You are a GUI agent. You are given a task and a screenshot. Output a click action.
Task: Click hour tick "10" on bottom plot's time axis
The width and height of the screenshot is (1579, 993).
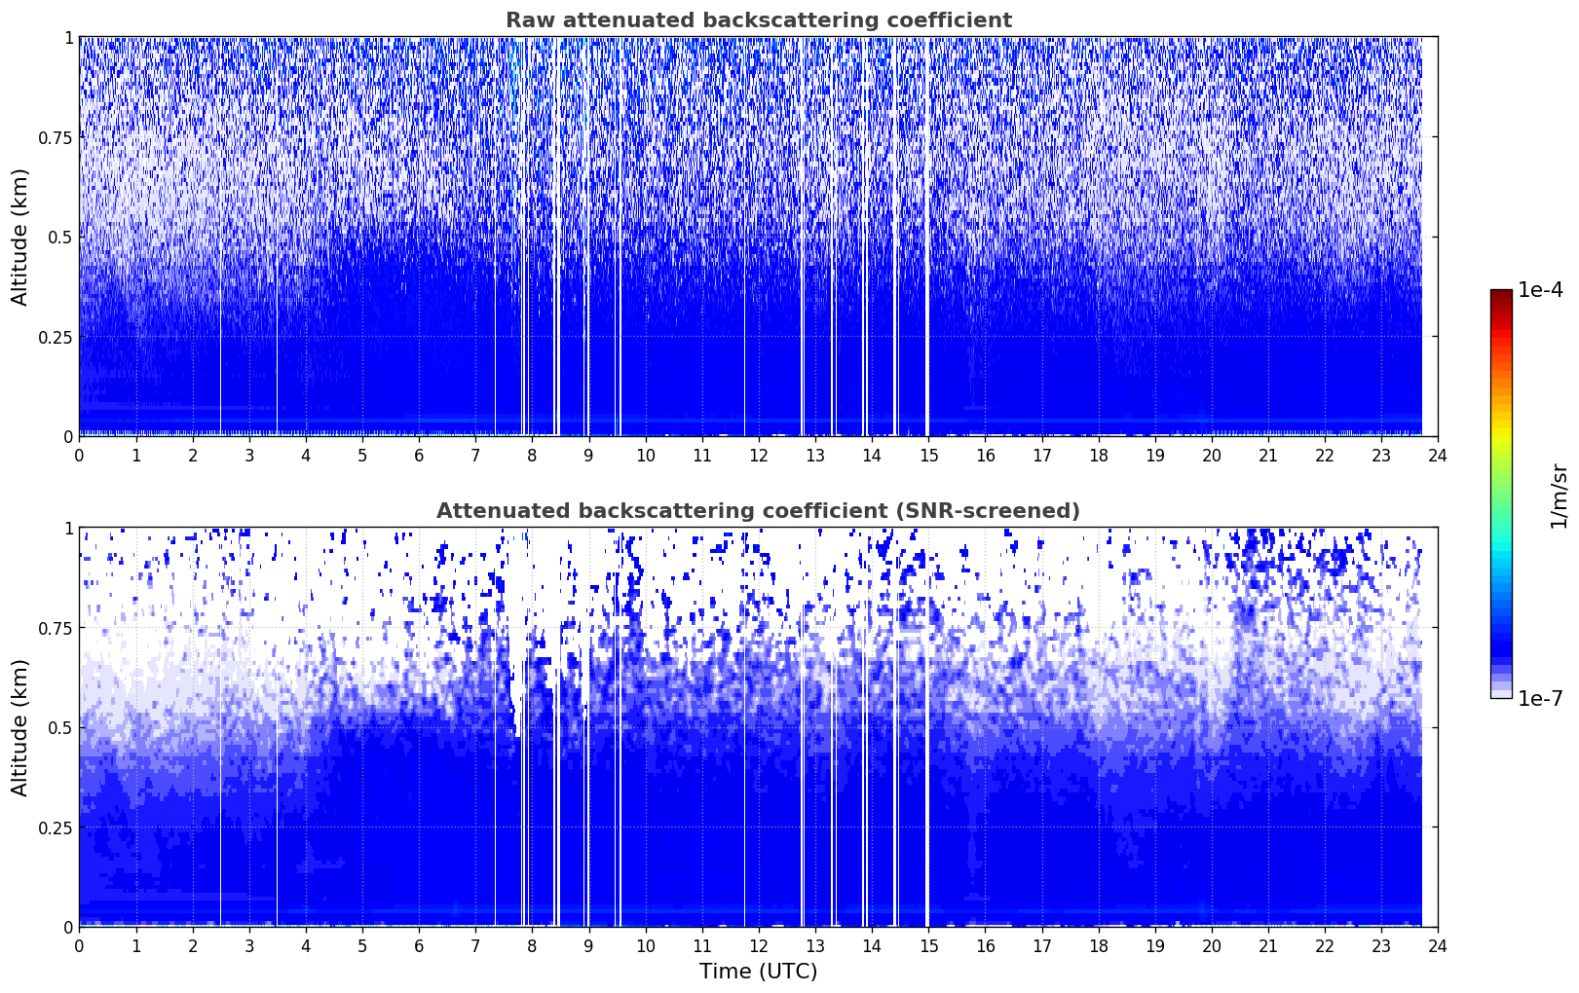(x=645, y=945)
